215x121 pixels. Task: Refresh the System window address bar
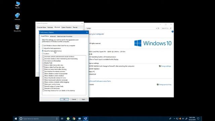[x=159, y=28]
